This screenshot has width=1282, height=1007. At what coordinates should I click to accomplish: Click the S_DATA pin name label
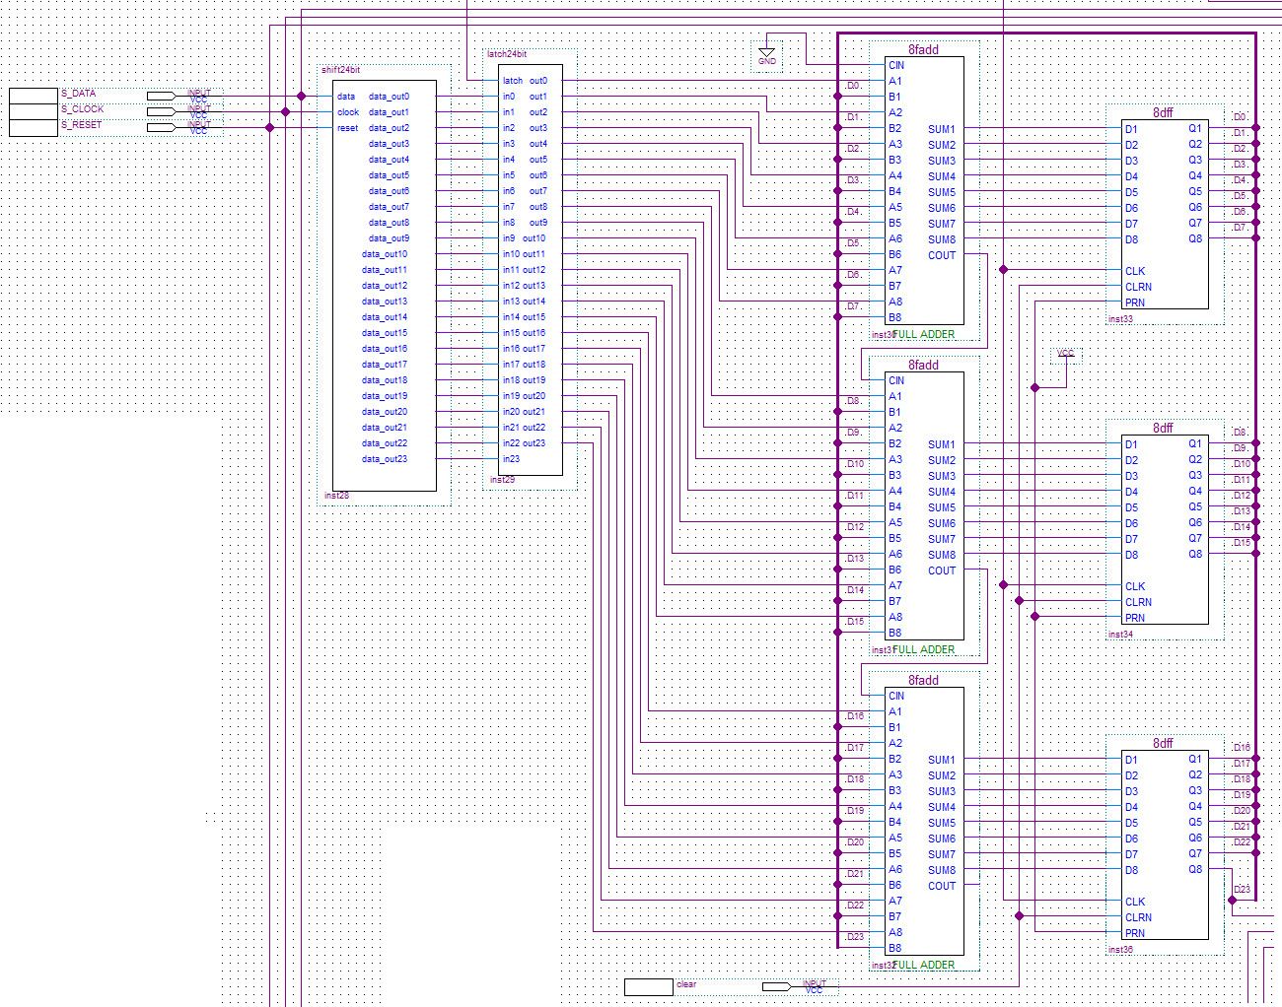[x=79, y=94]
